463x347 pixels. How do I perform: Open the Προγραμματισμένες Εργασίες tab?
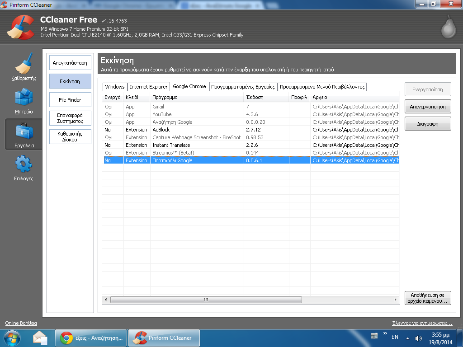243,87
